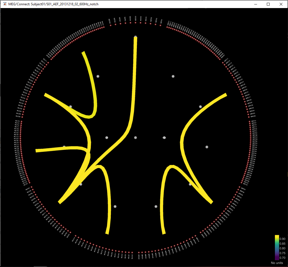
Task: Click the left temporal gray hub node
Action: point(64,146)
